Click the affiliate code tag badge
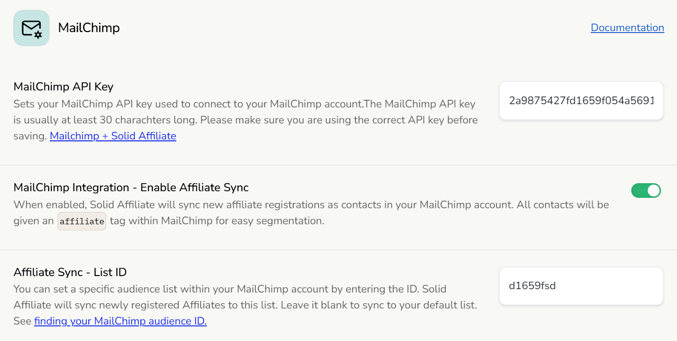Viewport: 677px width, 341px height. click(x=82, y=221)
